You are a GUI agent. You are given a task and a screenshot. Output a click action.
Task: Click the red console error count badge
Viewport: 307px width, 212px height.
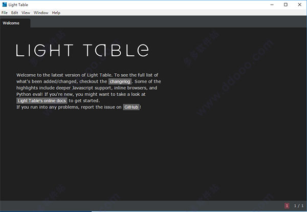click(x=287, y=206)
